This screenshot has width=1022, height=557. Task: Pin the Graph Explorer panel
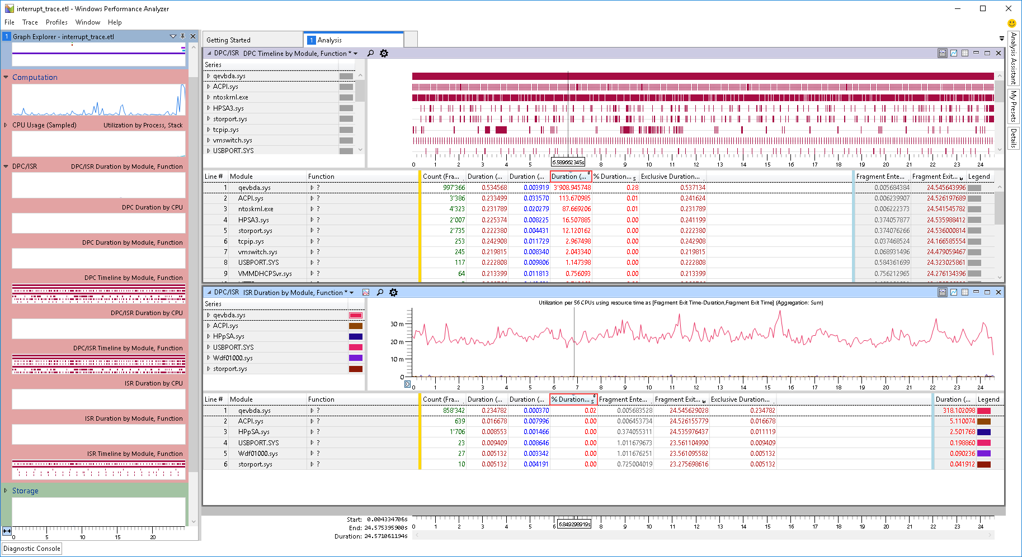click(x=183, y=36)
